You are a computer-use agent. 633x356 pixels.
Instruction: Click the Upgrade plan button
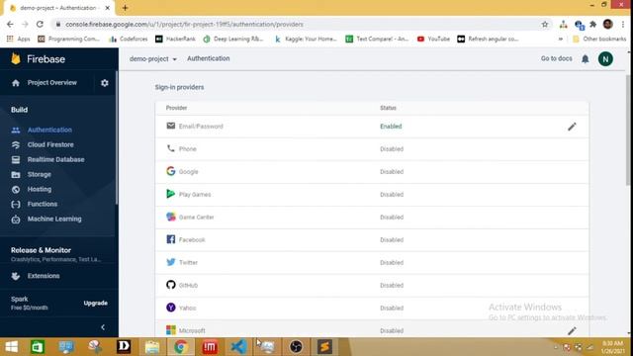point(96,304)
